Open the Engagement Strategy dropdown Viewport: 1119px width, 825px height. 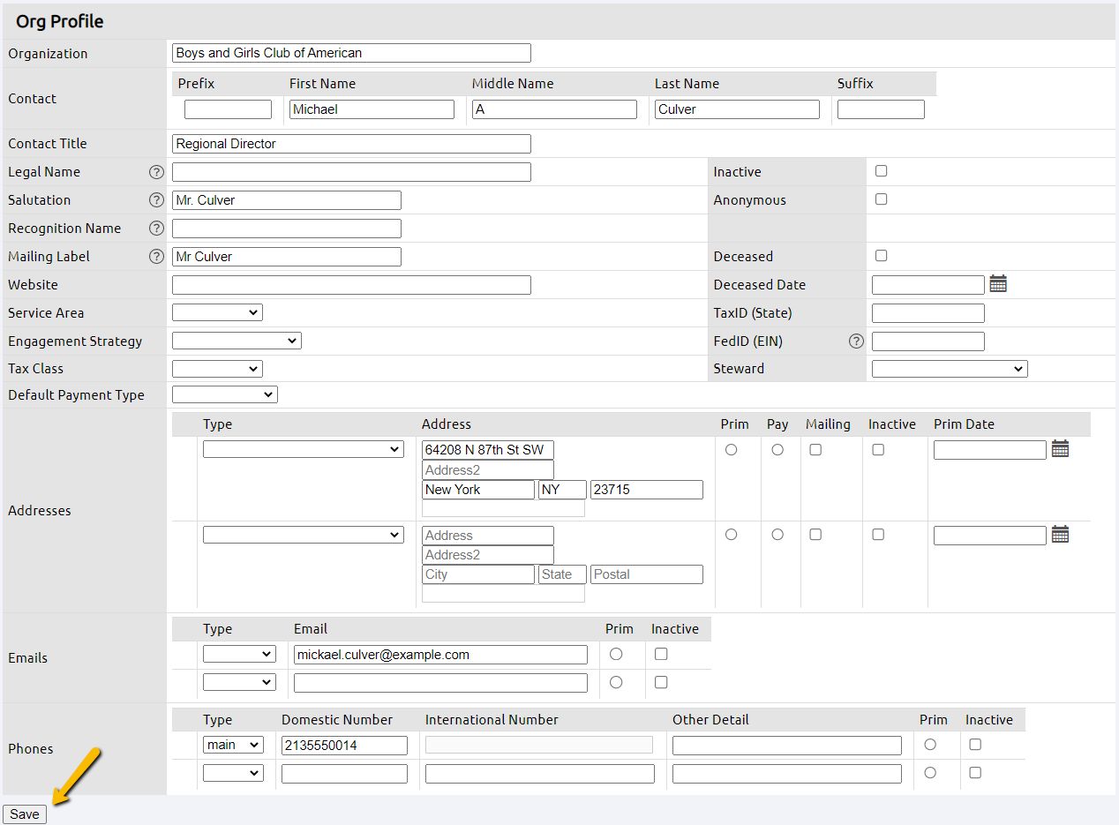(x=237, y=341)
